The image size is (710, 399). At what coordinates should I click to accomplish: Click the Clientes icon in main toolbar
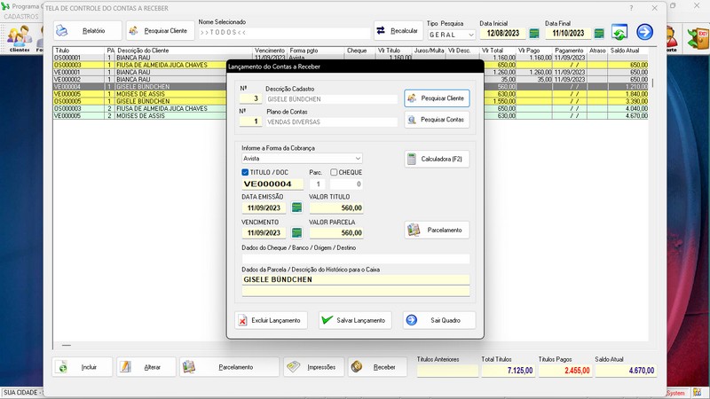[x=19, y=38]
